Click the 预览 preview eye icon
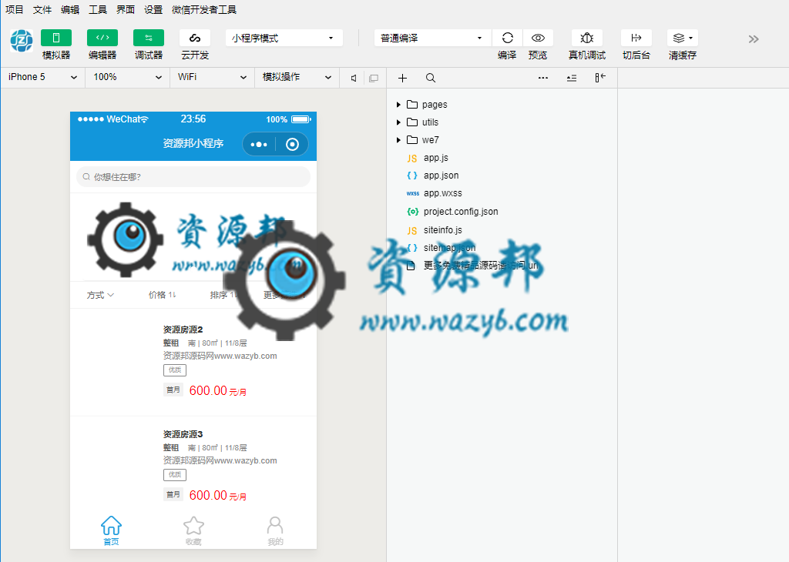Image resolution: width=789 pixels, height=562 pixels. point(538,38)
